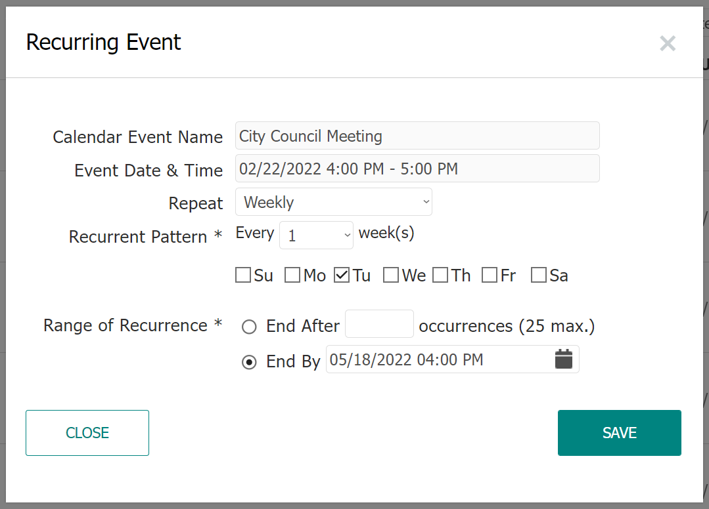This screenshot has width=709, height=509.
Task: Select the End After radio button
Action: (249, 326)
